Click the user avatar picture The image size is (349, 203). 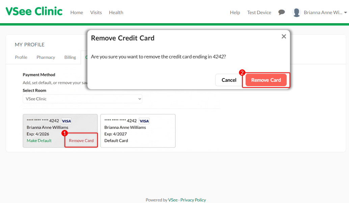click(296, 12)
